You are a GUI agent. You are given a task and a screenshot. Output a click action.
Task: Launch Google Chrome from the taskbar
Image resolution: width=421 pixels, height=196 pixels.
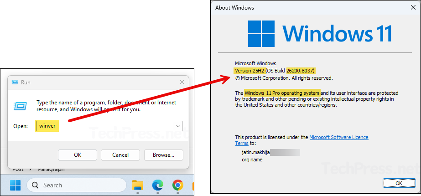tap(177, 185)
